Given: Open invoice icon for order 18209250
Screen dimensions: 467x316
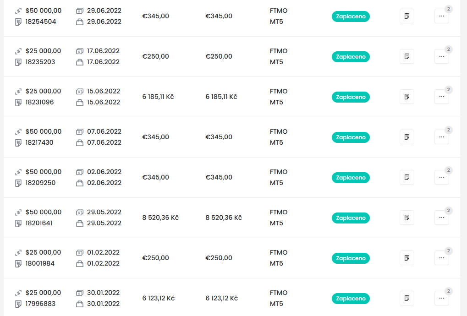Looking at the screenshot, I should [407, 178].
